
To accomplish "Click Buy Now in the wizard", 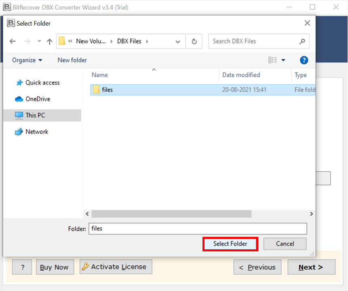I will 55,267.
